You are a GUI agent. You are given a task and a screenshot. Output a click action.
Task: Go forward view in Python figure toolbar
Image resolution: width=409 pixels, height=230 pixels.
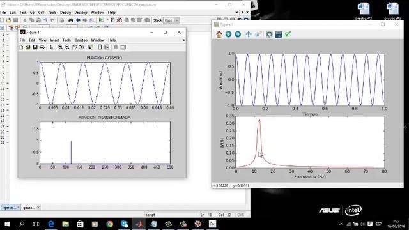point(238,34)
